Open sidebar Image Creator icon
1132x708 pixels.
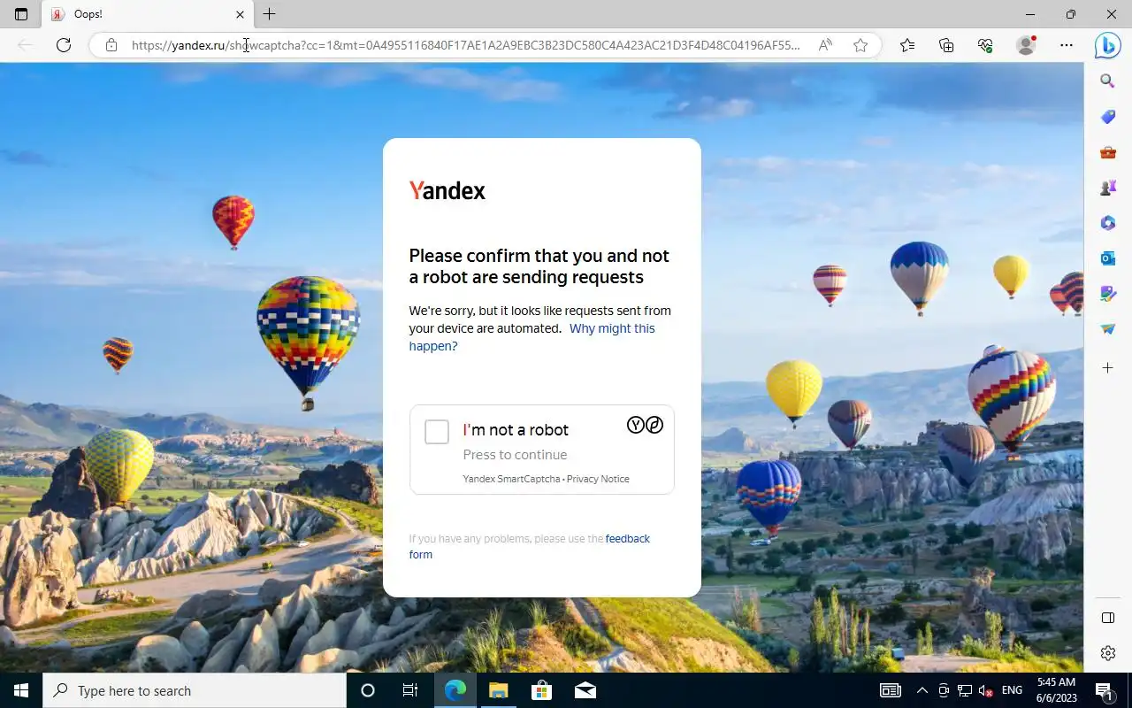point(1107,294)
